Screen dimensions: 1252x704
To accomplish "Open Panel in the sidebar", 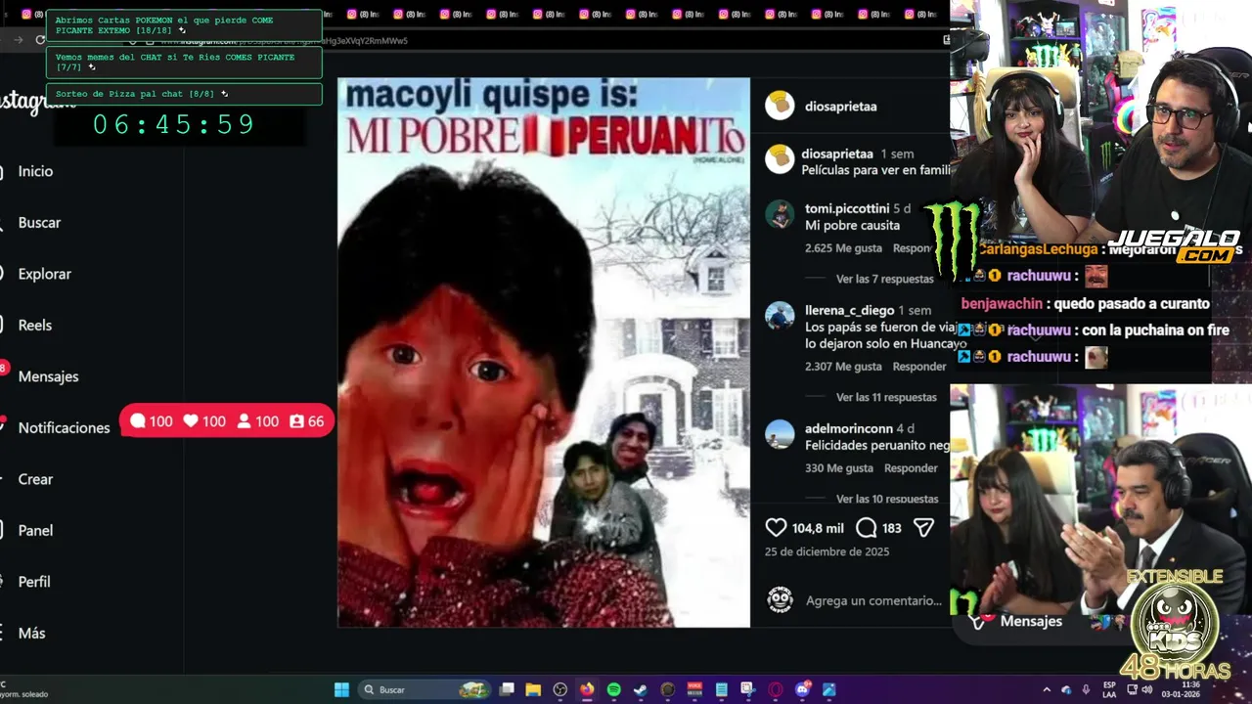I will coord(35,530).
